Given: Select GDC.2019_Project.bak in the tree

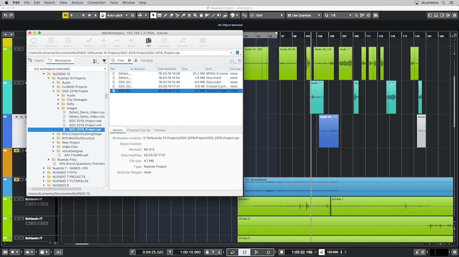Looking at the screenshot, I should (85, 121).
